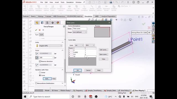Collapse the Variation with Time section
Viewport: 177px width, 99px height.
pyautogui.click(x=63, y=70)
